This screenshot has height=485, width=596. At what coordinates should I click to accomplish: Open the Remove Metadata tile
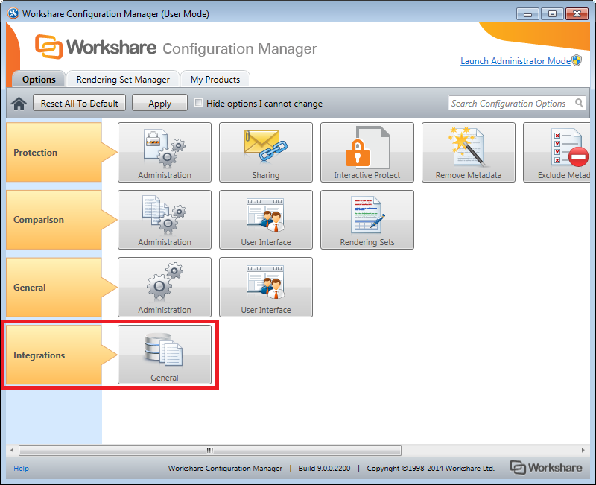(469, 153)
